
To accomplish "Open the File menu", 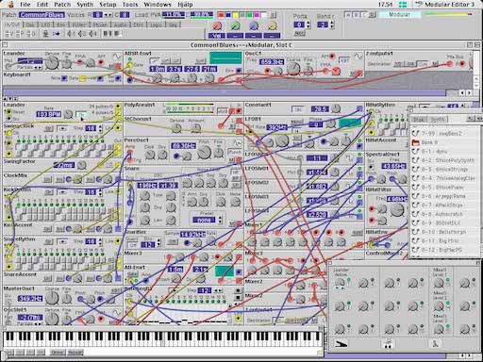I will [25, 5].
